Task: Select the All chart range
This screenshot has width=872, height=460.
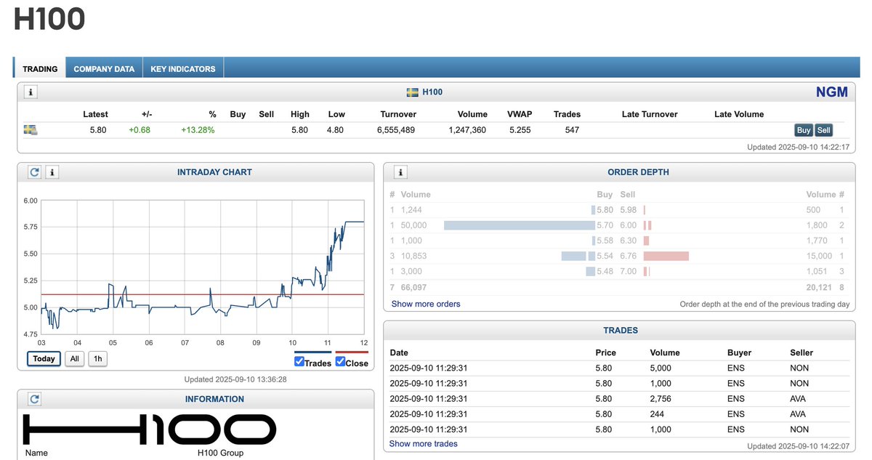Action: tap(74, 359)
